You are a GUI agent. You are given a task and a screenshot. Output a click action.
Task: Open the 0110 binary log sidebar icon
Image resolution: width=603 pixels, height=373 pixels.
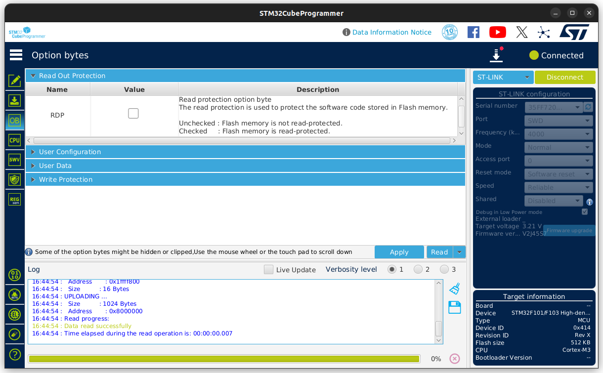pos(15,275)
